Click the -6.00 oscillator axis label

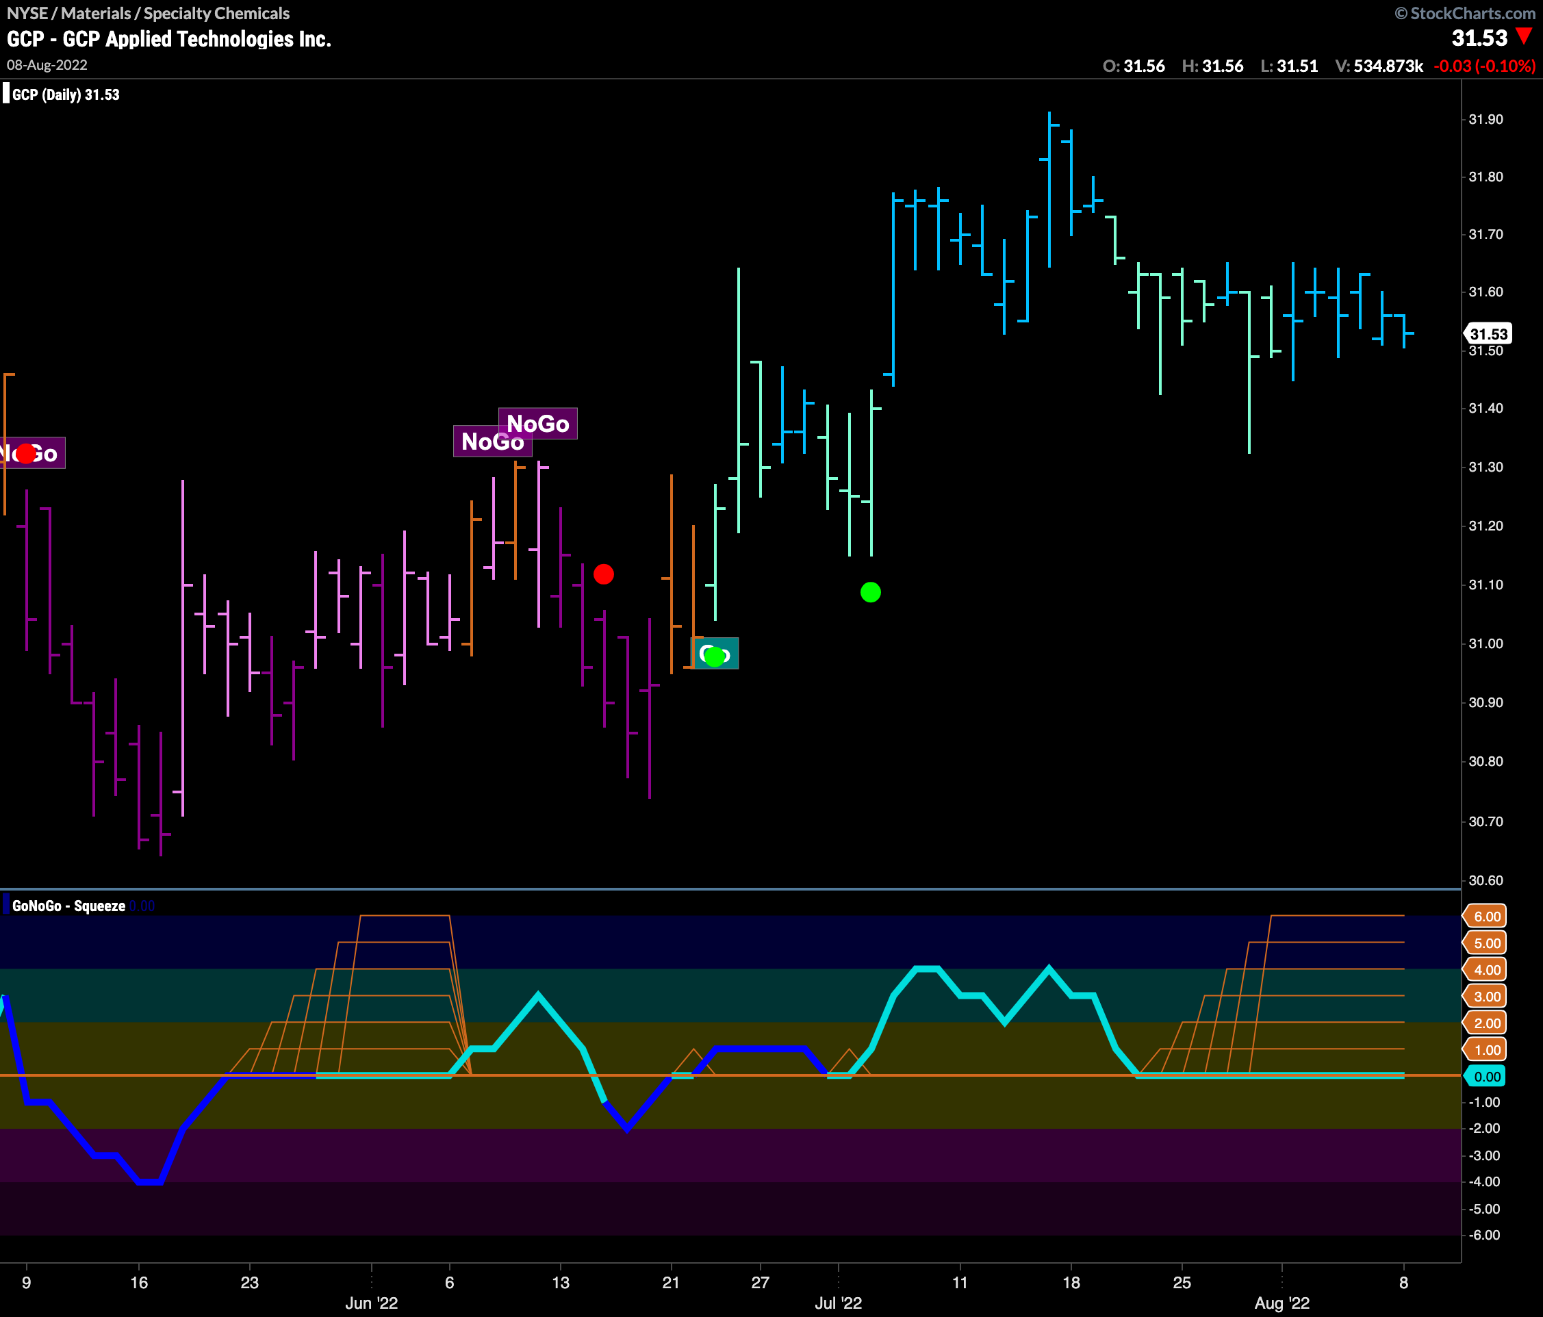click(1484, 1235)
